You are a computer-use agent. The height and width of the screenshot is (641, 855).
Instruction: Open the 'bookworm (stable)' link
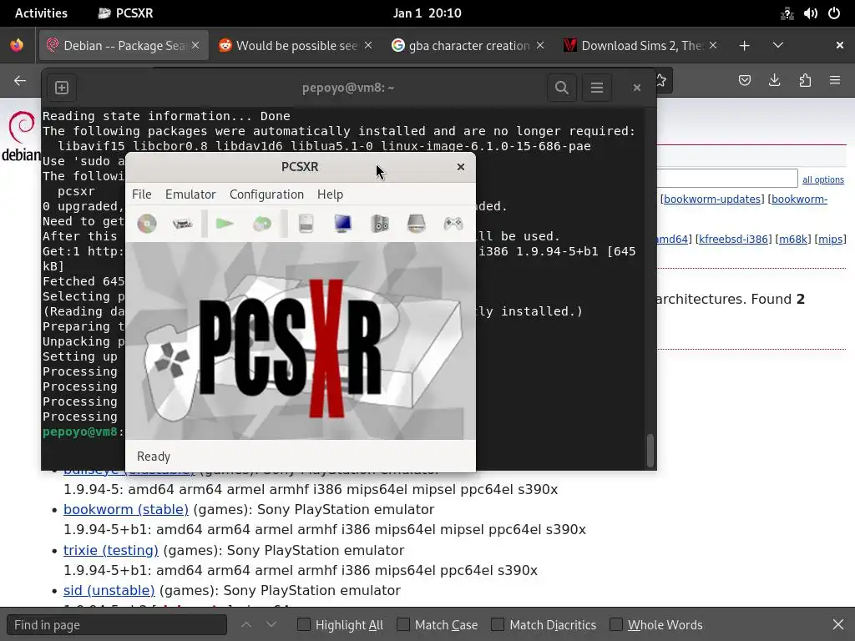tap(126, 510)
